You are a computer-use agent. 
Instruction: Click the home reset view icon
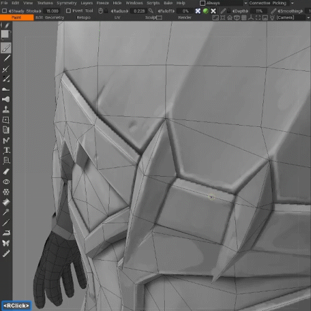point(230,17)
